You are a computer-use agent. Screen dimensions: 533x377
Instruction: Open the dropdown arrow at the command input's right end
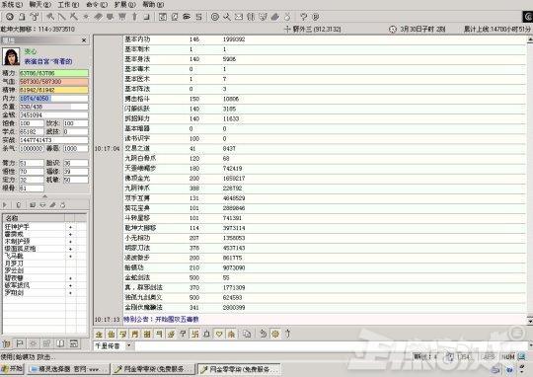click(x=531, y=345)
